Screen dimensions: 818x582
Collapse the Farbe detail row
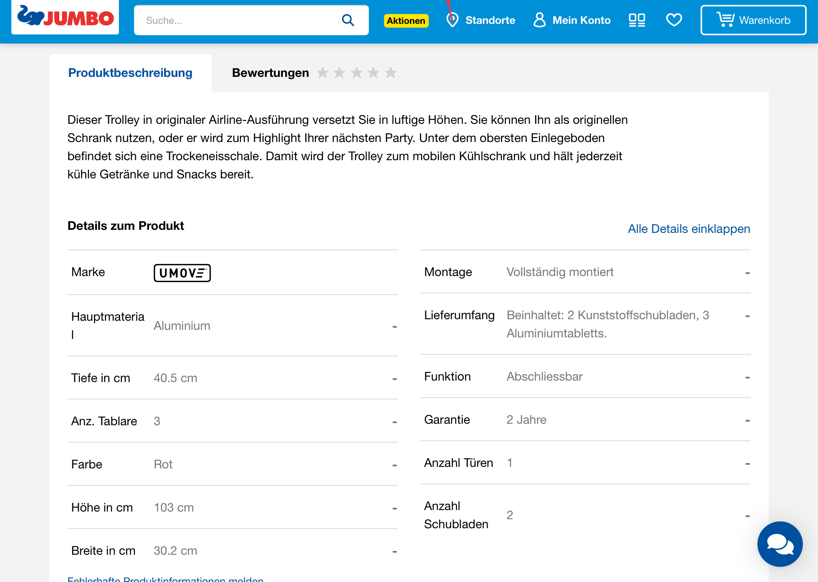point(394,465)
